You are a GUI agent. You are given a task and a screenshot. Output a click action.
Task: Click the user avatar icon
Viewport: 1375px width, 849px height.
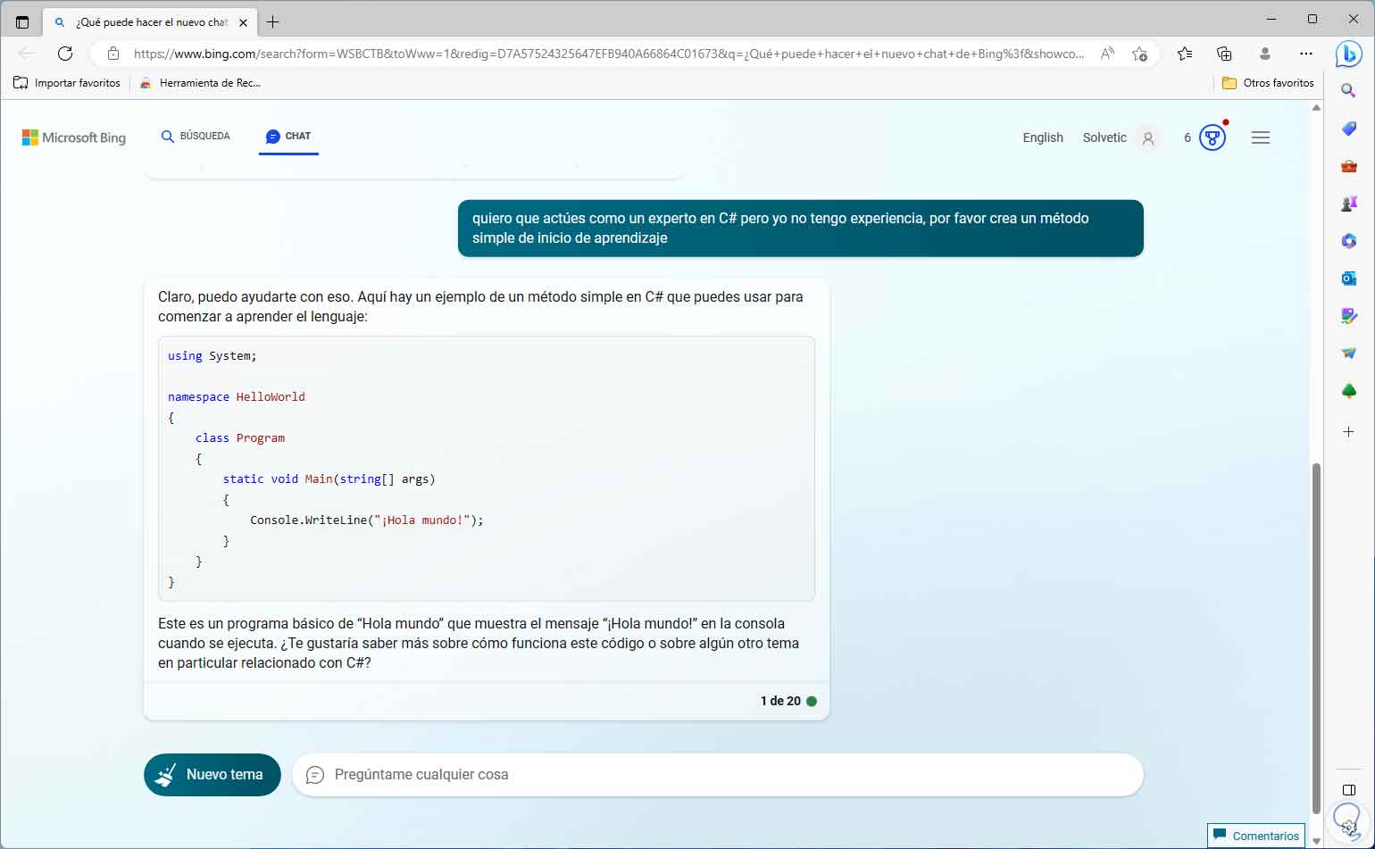pyautogui.click(x=1148, y=138)
